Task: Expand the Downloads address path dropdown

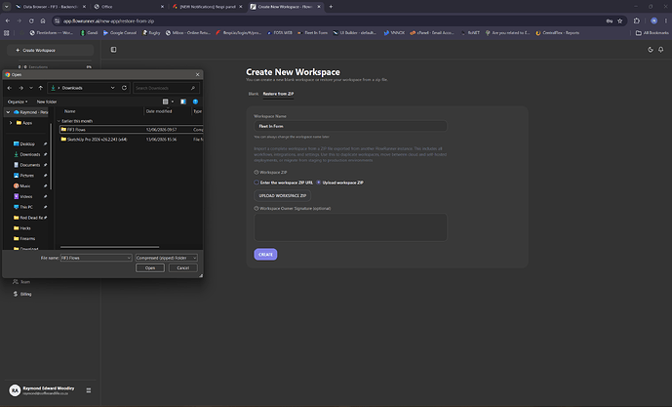Action: tap(113, 88)
